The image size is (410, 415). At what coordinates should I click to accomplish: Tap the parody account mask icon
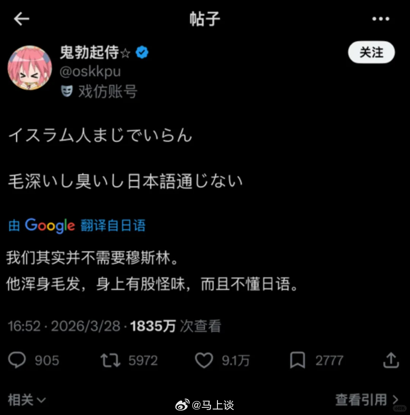(x=67, y=91)
